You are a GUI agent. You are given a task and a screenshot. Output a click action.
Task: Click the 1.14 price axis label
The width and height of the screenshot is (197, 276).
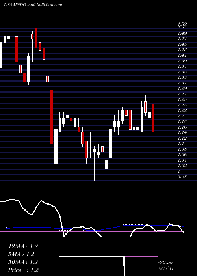tap(182, 133)
